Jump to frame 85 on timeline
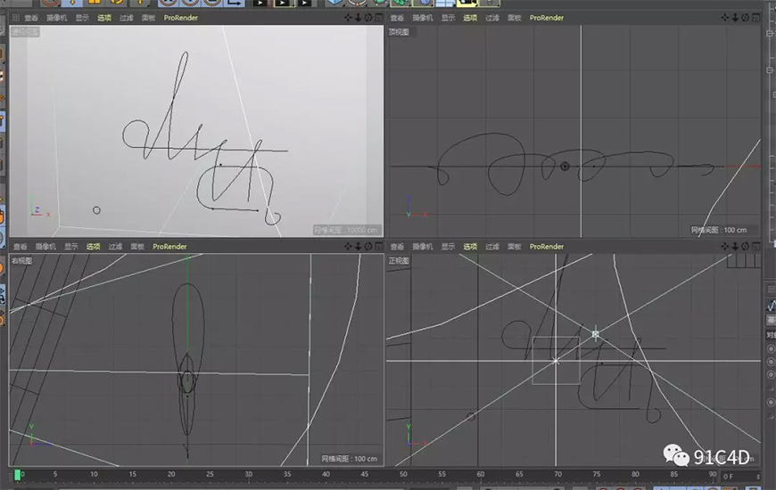The width and height of the screenshot is (776, 490). [x=673, y=474]
